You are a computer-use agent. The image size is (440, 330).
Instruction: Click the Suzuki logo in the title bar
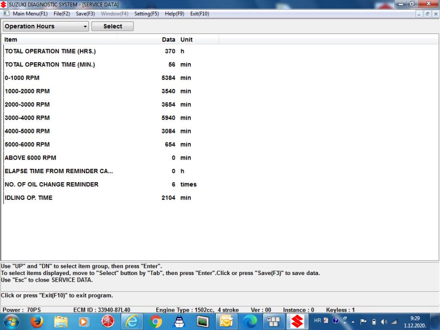(x=4, y=4)
